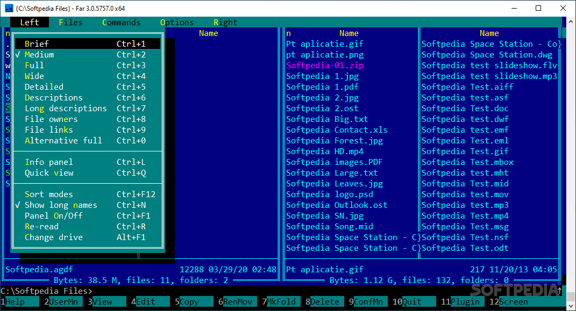Select file Softpedia test.mp3
The image size is (576, 311).
pos(465,205)
